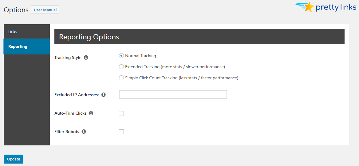Image resolution: width=359 pixels, height=166 pixels.
Task: Select Simple Click Count Tracking
Action: point(121,78)
